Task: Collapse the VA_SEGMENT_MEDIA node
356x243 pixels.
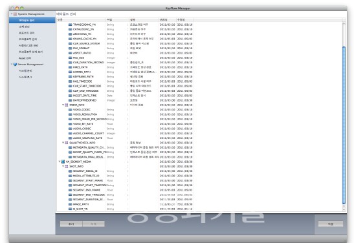Action: coord(60,162)
